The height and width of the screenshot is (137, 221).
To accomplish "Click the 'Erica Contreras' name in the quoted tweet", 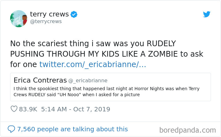I will coord(40,80).
